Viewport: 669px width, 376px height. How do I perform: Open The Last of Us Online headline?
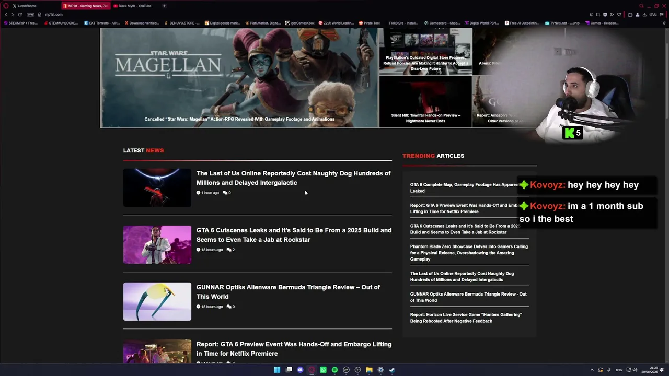293,178
